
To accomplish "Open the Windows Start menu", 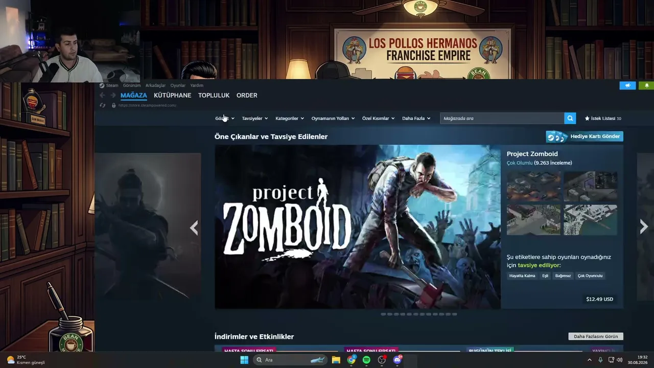I will pos(244,360).
